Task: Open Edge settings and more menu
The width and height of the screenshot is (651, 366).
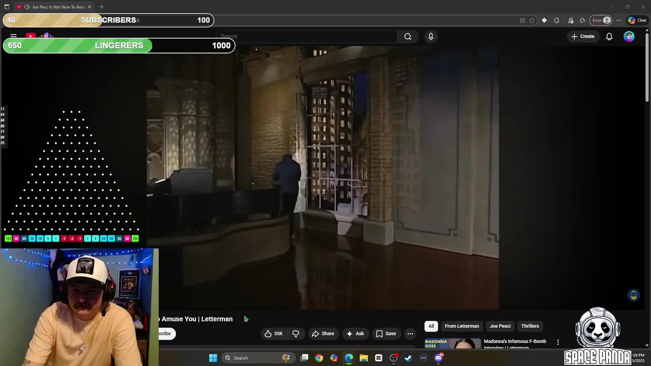Action: tap(618, 20)
